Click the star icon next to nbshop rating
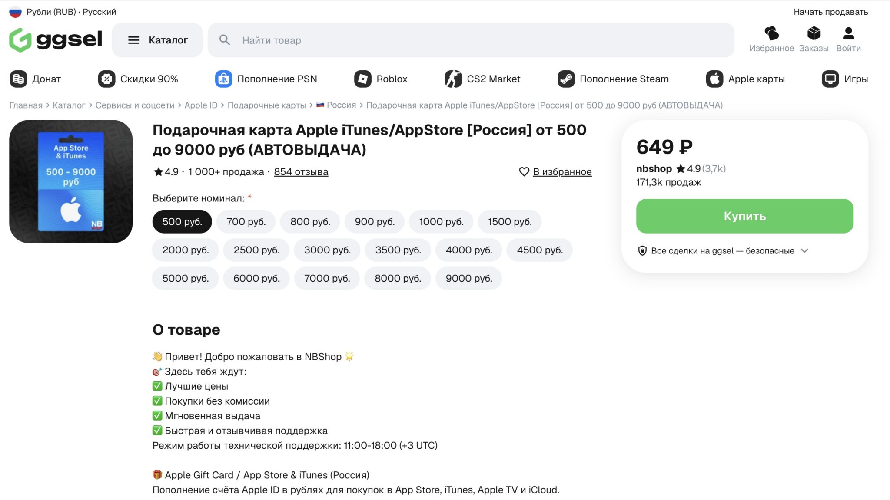Viewport: 890px width, 500px height. click(x=681, y=168)
